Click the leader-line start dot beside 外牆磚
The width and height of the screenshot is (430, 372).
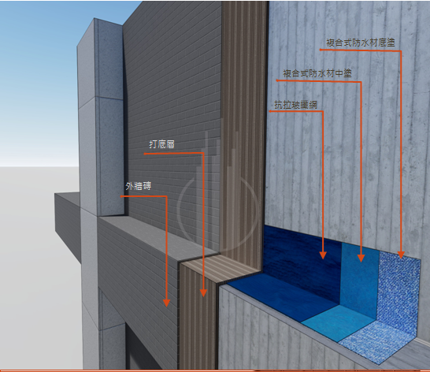[x=121, y=196]
